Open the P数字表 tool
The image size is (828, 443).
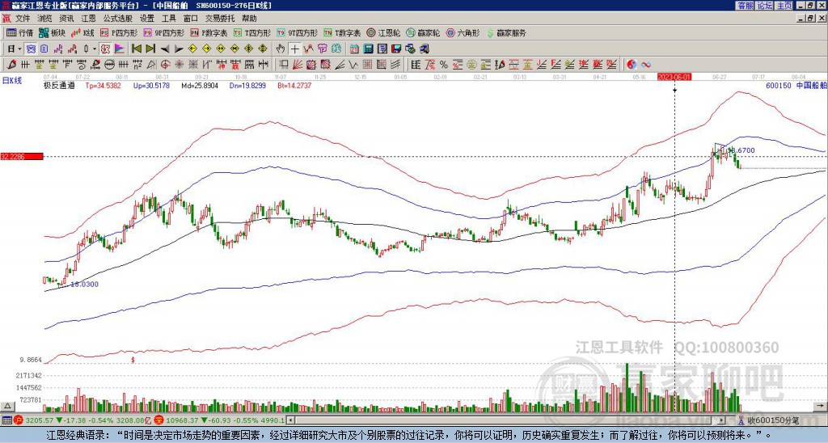point(209,32)
